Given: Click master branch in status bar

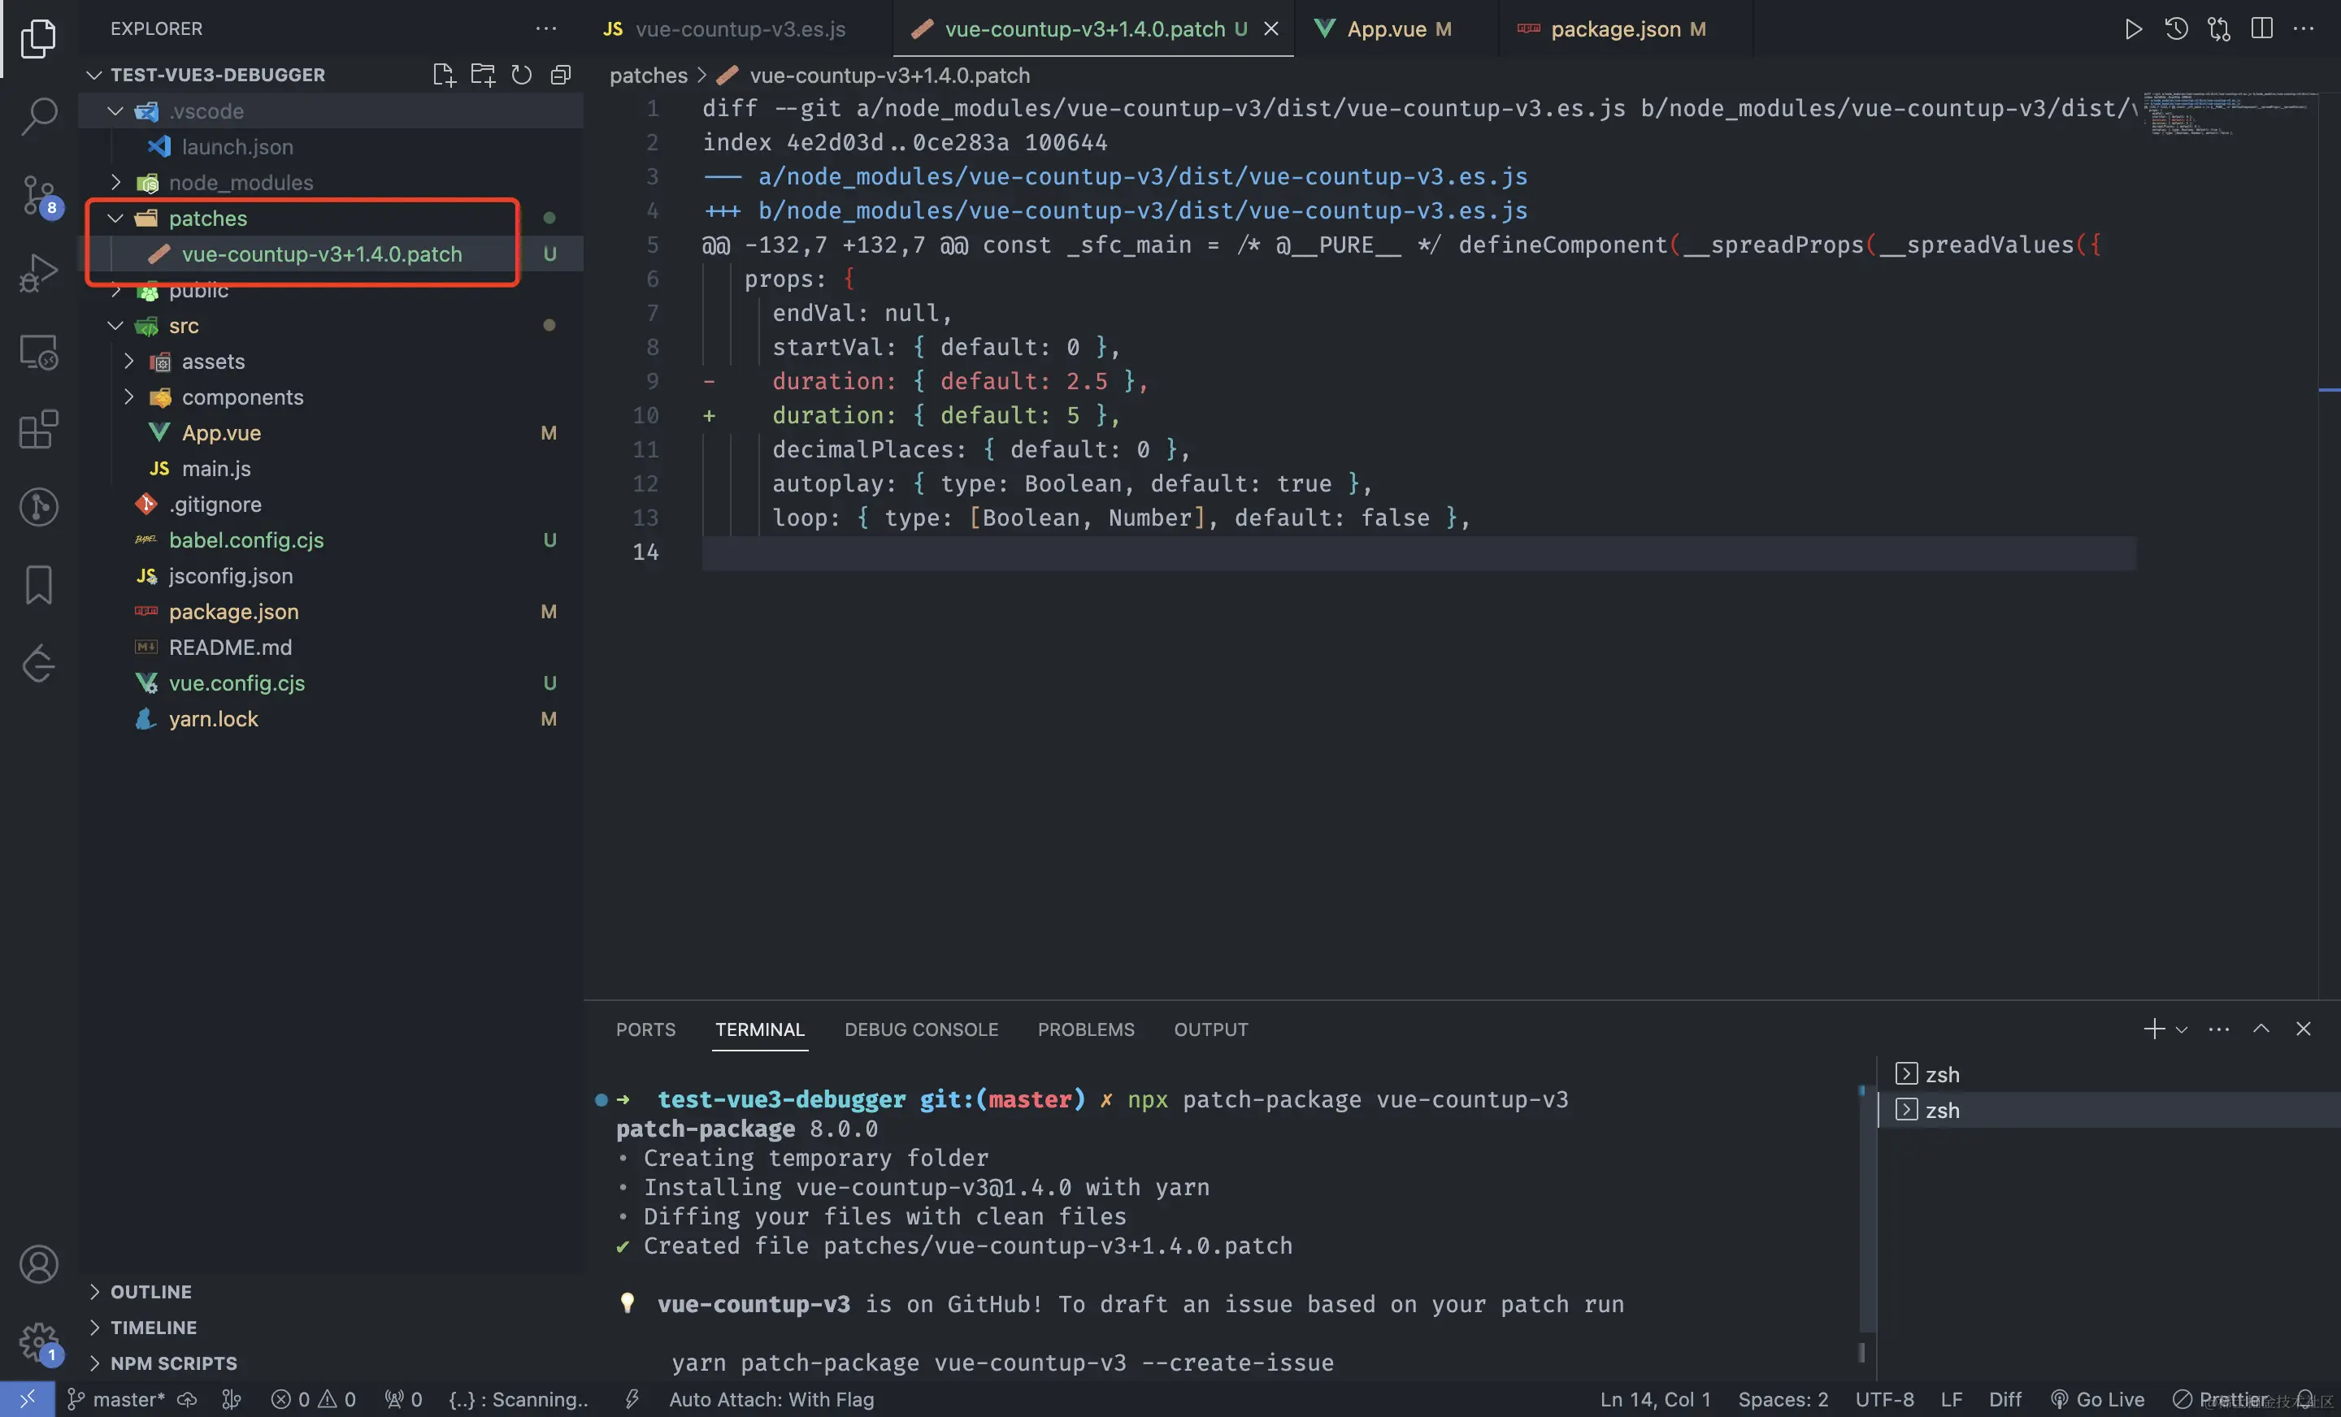Looking at the screenshot, I should 116,1399.
